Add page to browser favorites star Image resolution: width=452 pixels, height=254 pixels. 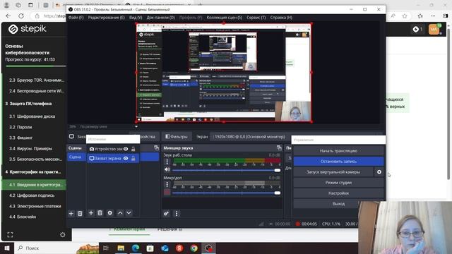[405, 16]
